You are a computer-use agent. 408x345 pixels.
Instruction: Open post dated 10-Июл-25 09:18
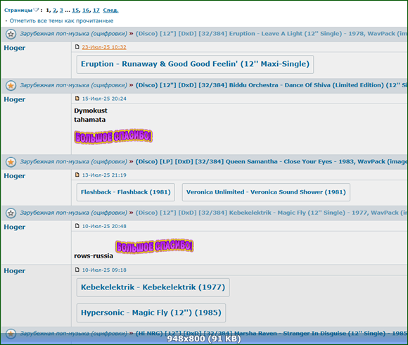pos(104,270)
